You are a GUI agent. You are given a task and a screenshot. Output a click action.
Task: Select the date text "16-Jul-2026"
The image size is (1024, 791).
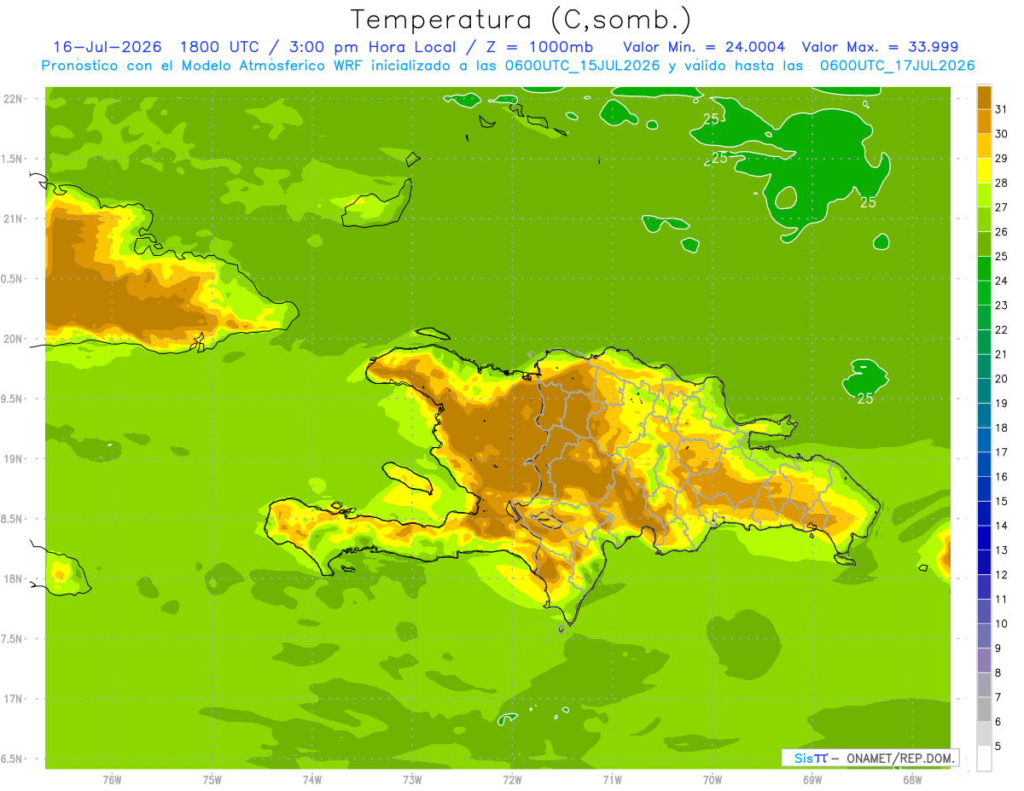[x=107, y=47]
